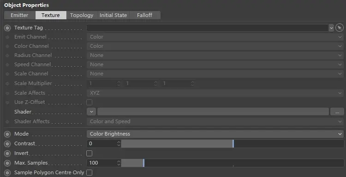346x177 pixels.
Task: Click the Shader Affects animation dot
Action: [x=7, y=122]
